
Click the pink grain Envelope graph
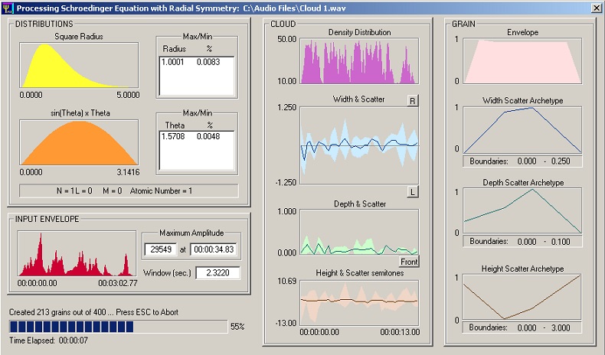tap(522, 61)
